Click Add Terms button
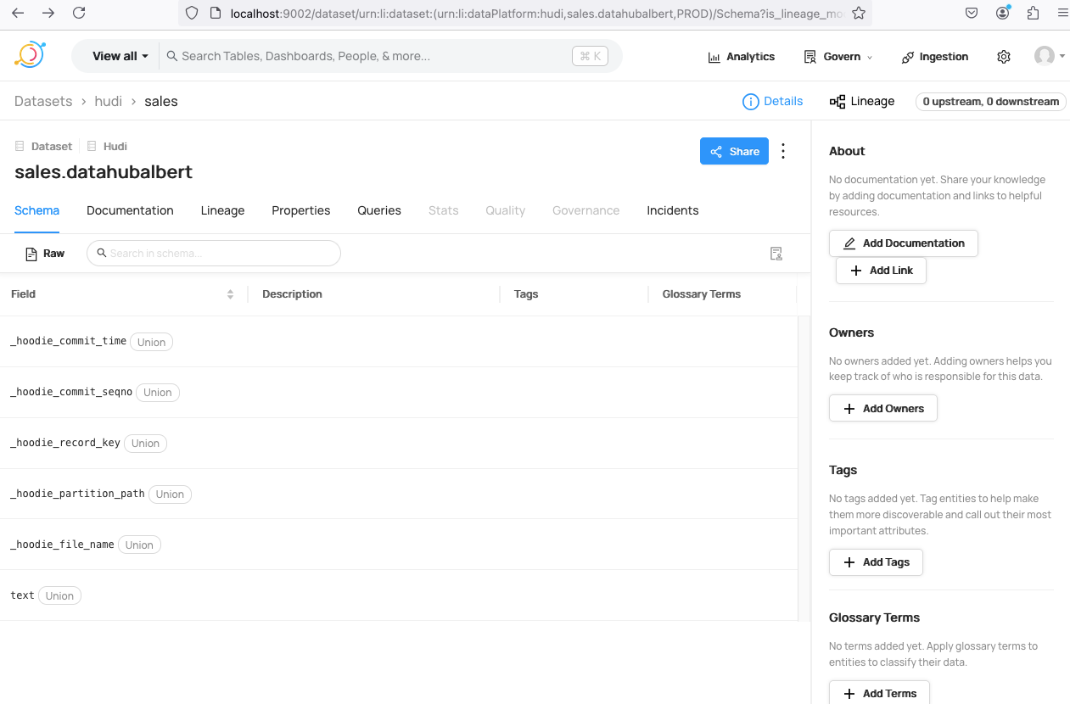 [879, 693]
